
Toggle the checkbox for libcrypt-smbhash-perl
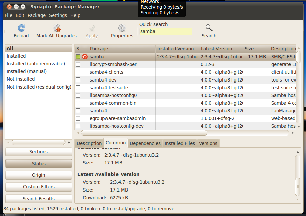tap(78, 64)
